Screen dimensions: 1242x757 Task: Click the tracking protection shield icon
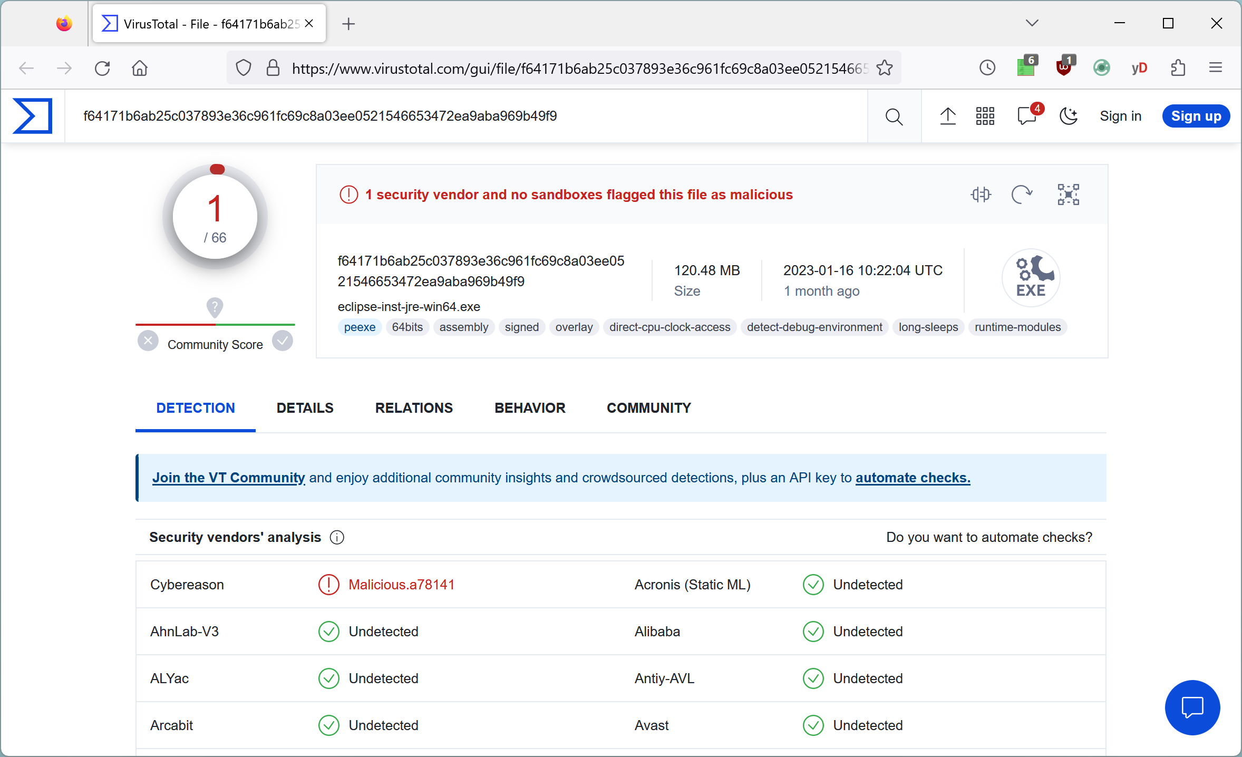[244, 68]
